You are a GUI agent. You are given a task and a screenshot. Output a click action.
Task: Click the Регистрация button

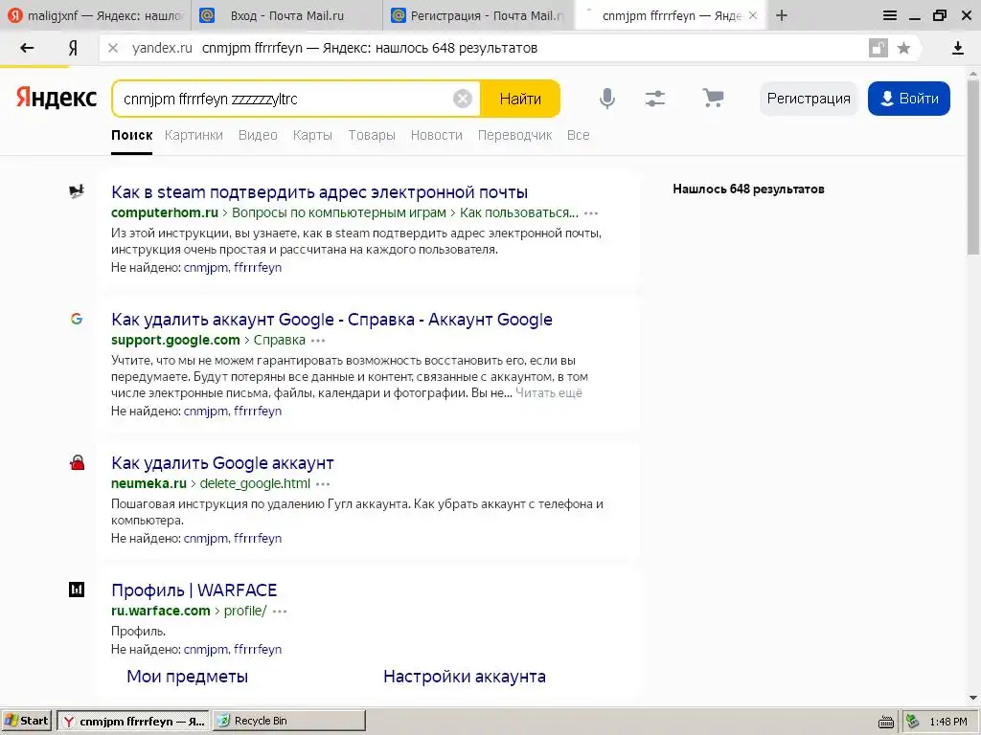tap(809, 99)
